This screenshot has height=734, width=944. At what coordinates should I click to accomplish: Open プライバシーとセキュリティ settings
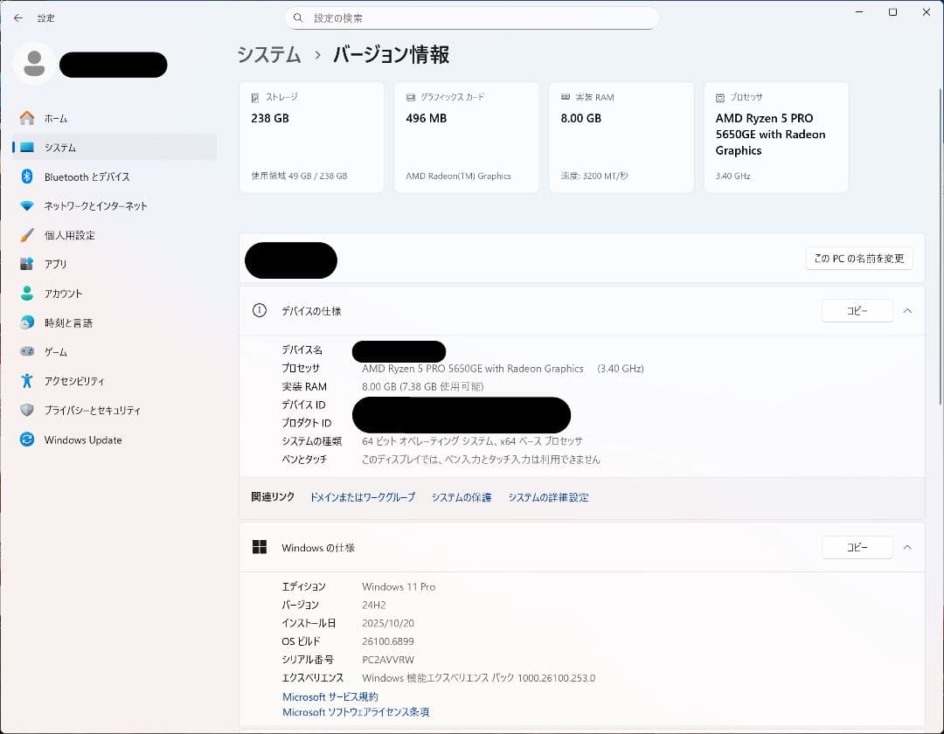click(92, 410)
